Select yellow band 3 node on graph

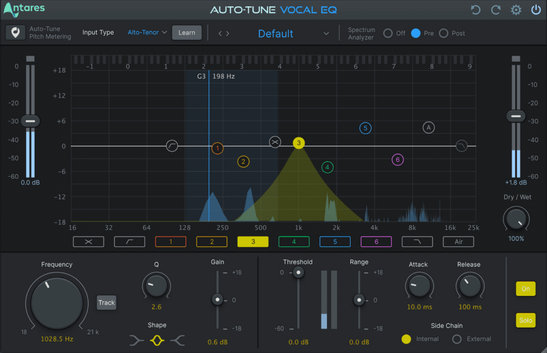tap(299, 143)
